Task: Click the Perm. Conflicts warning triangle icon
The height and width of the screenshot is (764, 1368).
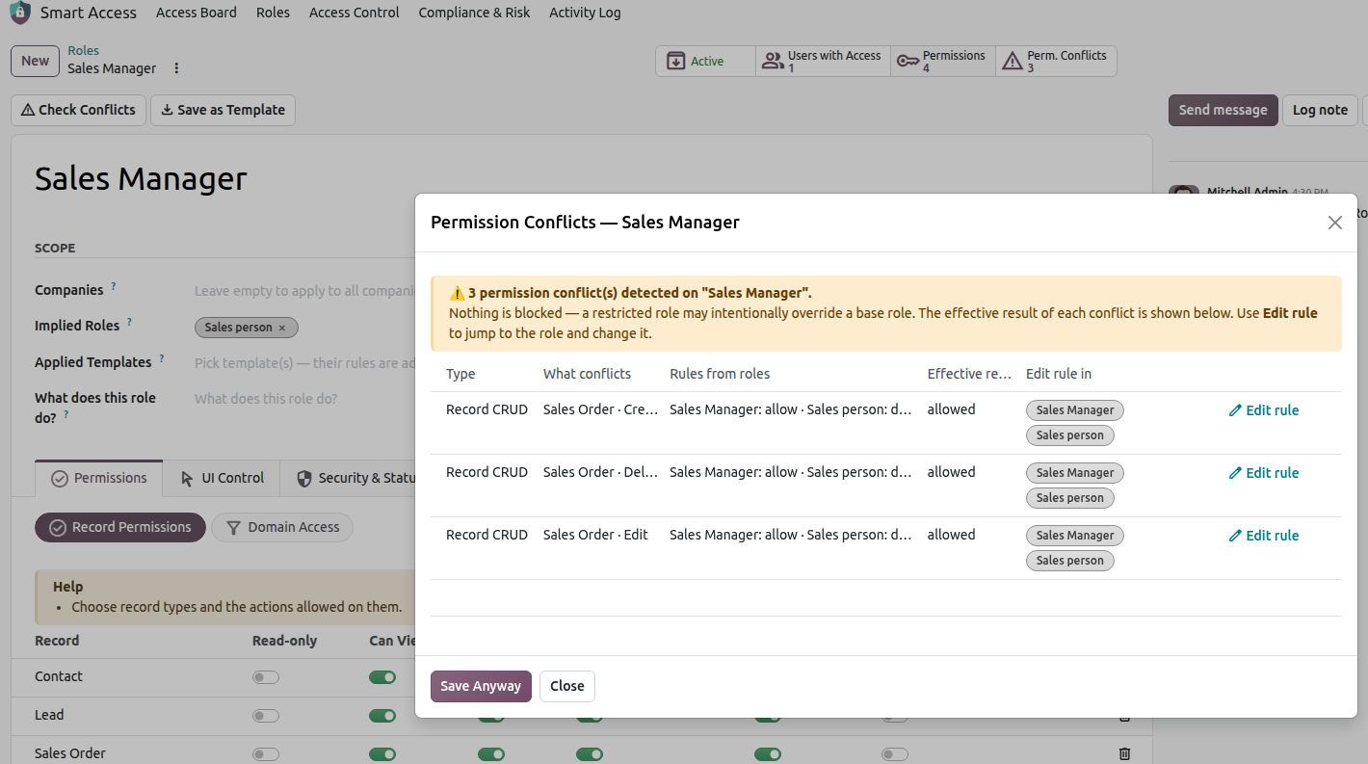Action: (x=1012, y=61)
